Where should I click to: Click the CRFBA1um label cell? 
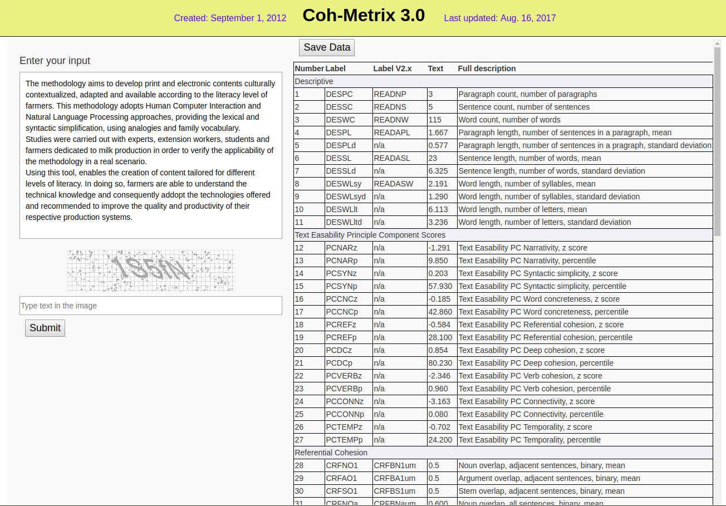[400, 478]
